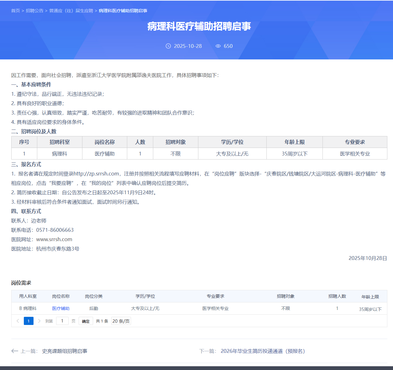This screenshot has width=393, height=370.
Task: Click the B 病理科 row cell
Action: (x=28, y=308)
